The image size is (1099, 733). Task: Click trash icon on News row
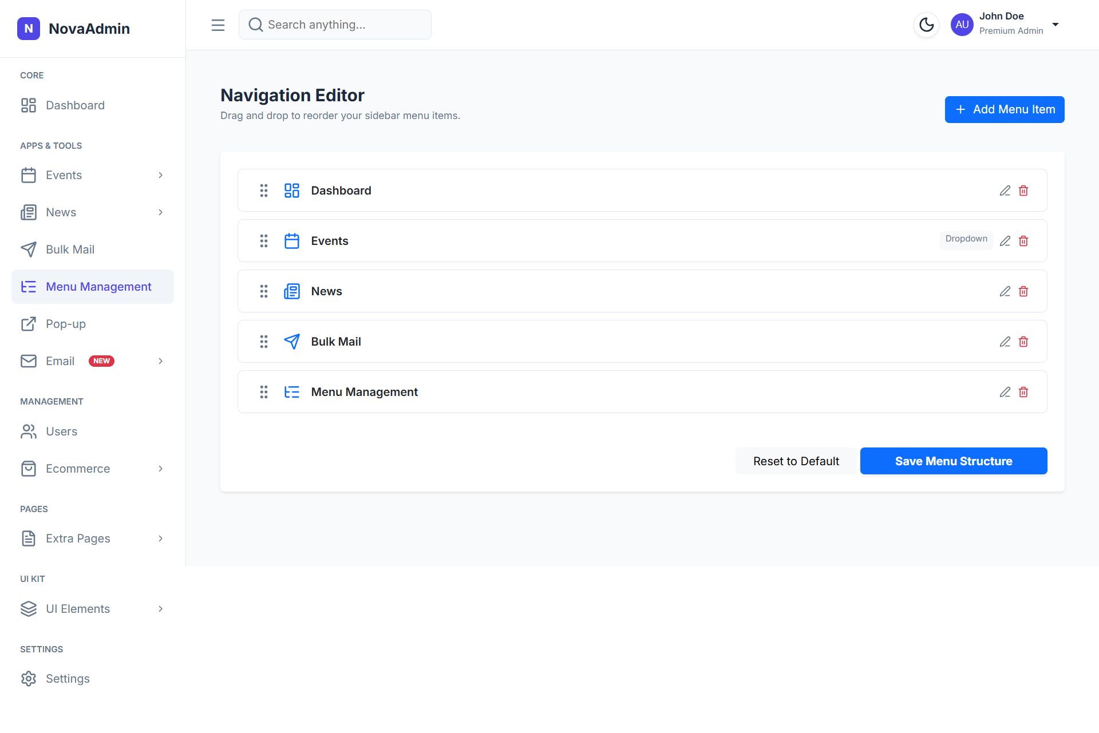[x=1023, y=291]
